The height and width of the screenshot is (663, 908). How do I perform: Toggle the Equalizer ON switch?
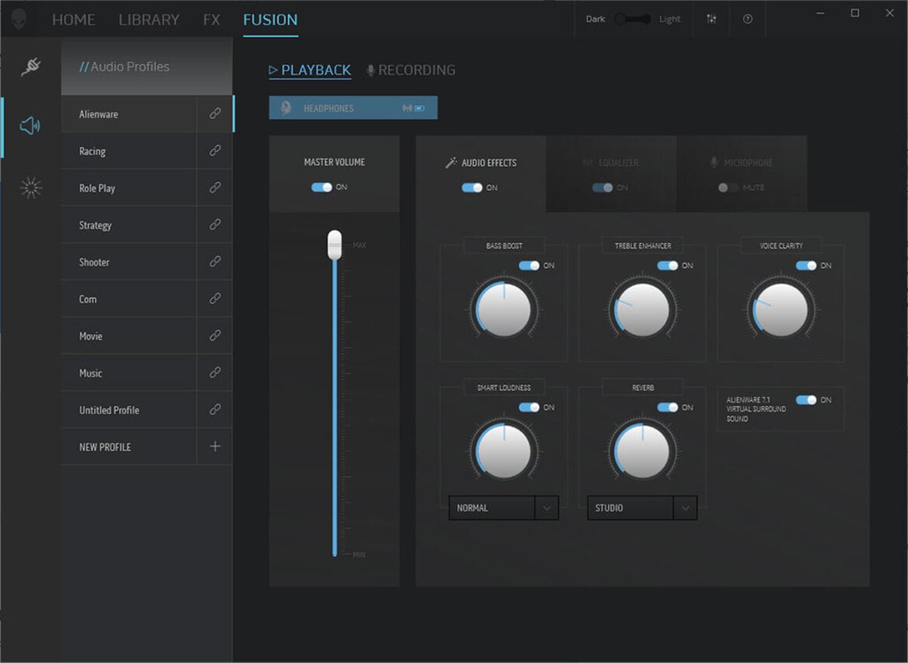pos(602,188)
